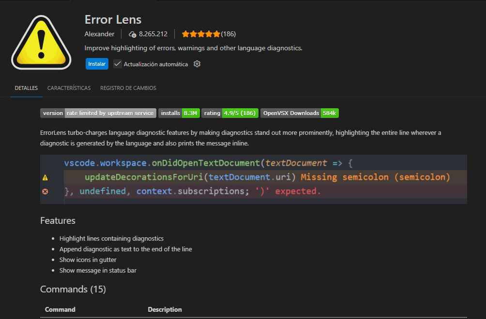This screenshot has height=319, width=486.
Task: Click the Error Lens extension title
Action: point(113,19)
